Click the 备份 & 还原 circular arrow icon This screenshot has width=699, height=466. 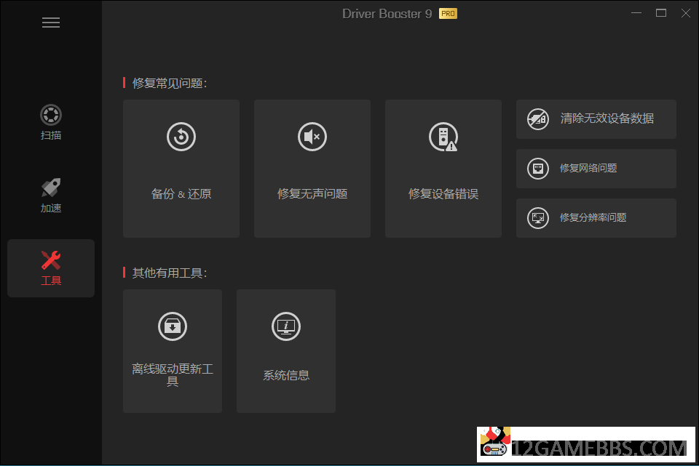coord(181,137)
